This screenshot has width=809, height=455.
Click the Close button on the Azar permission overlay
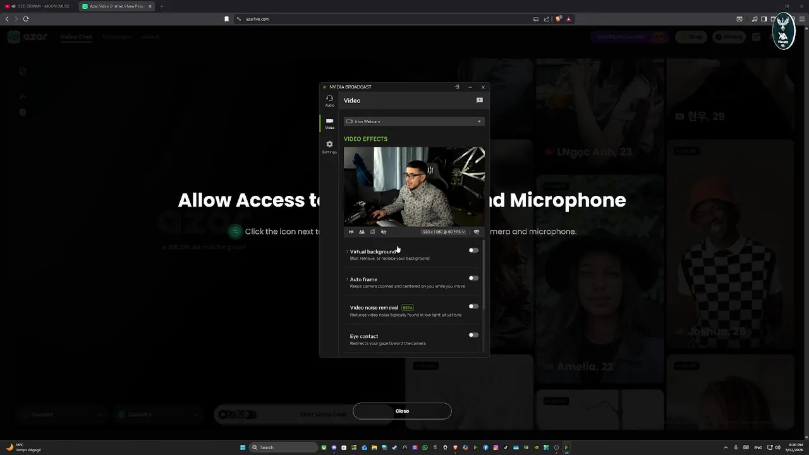tap(402, 411)
